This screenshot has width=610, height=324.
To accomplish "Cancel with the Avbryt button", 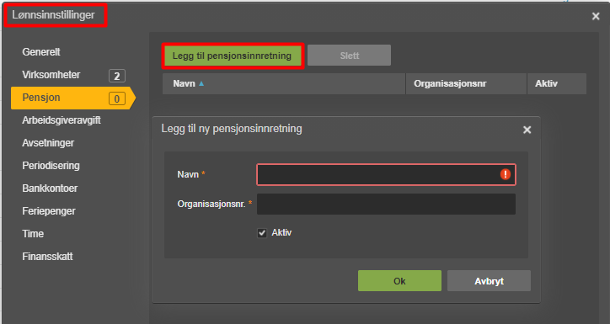I will 489,281.
